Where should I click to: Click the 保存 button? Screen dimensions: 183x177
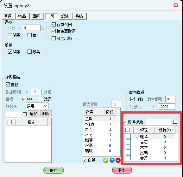(54, 170)
